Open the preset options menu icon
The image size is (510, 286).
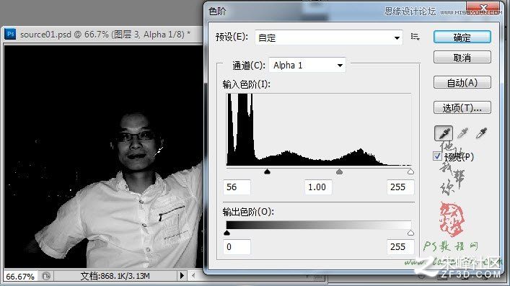tap(415, 37)
